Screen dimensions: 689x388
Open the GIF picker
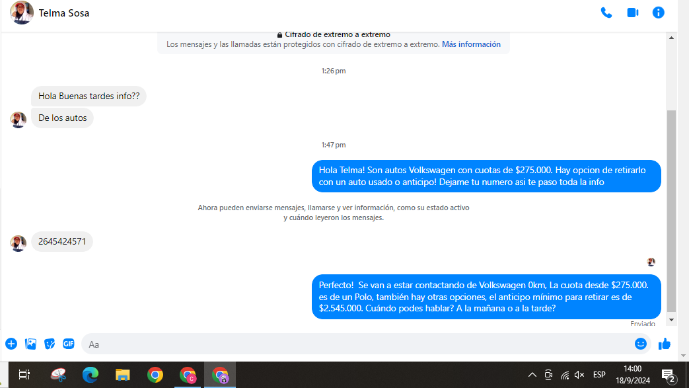tap(69, 344)
